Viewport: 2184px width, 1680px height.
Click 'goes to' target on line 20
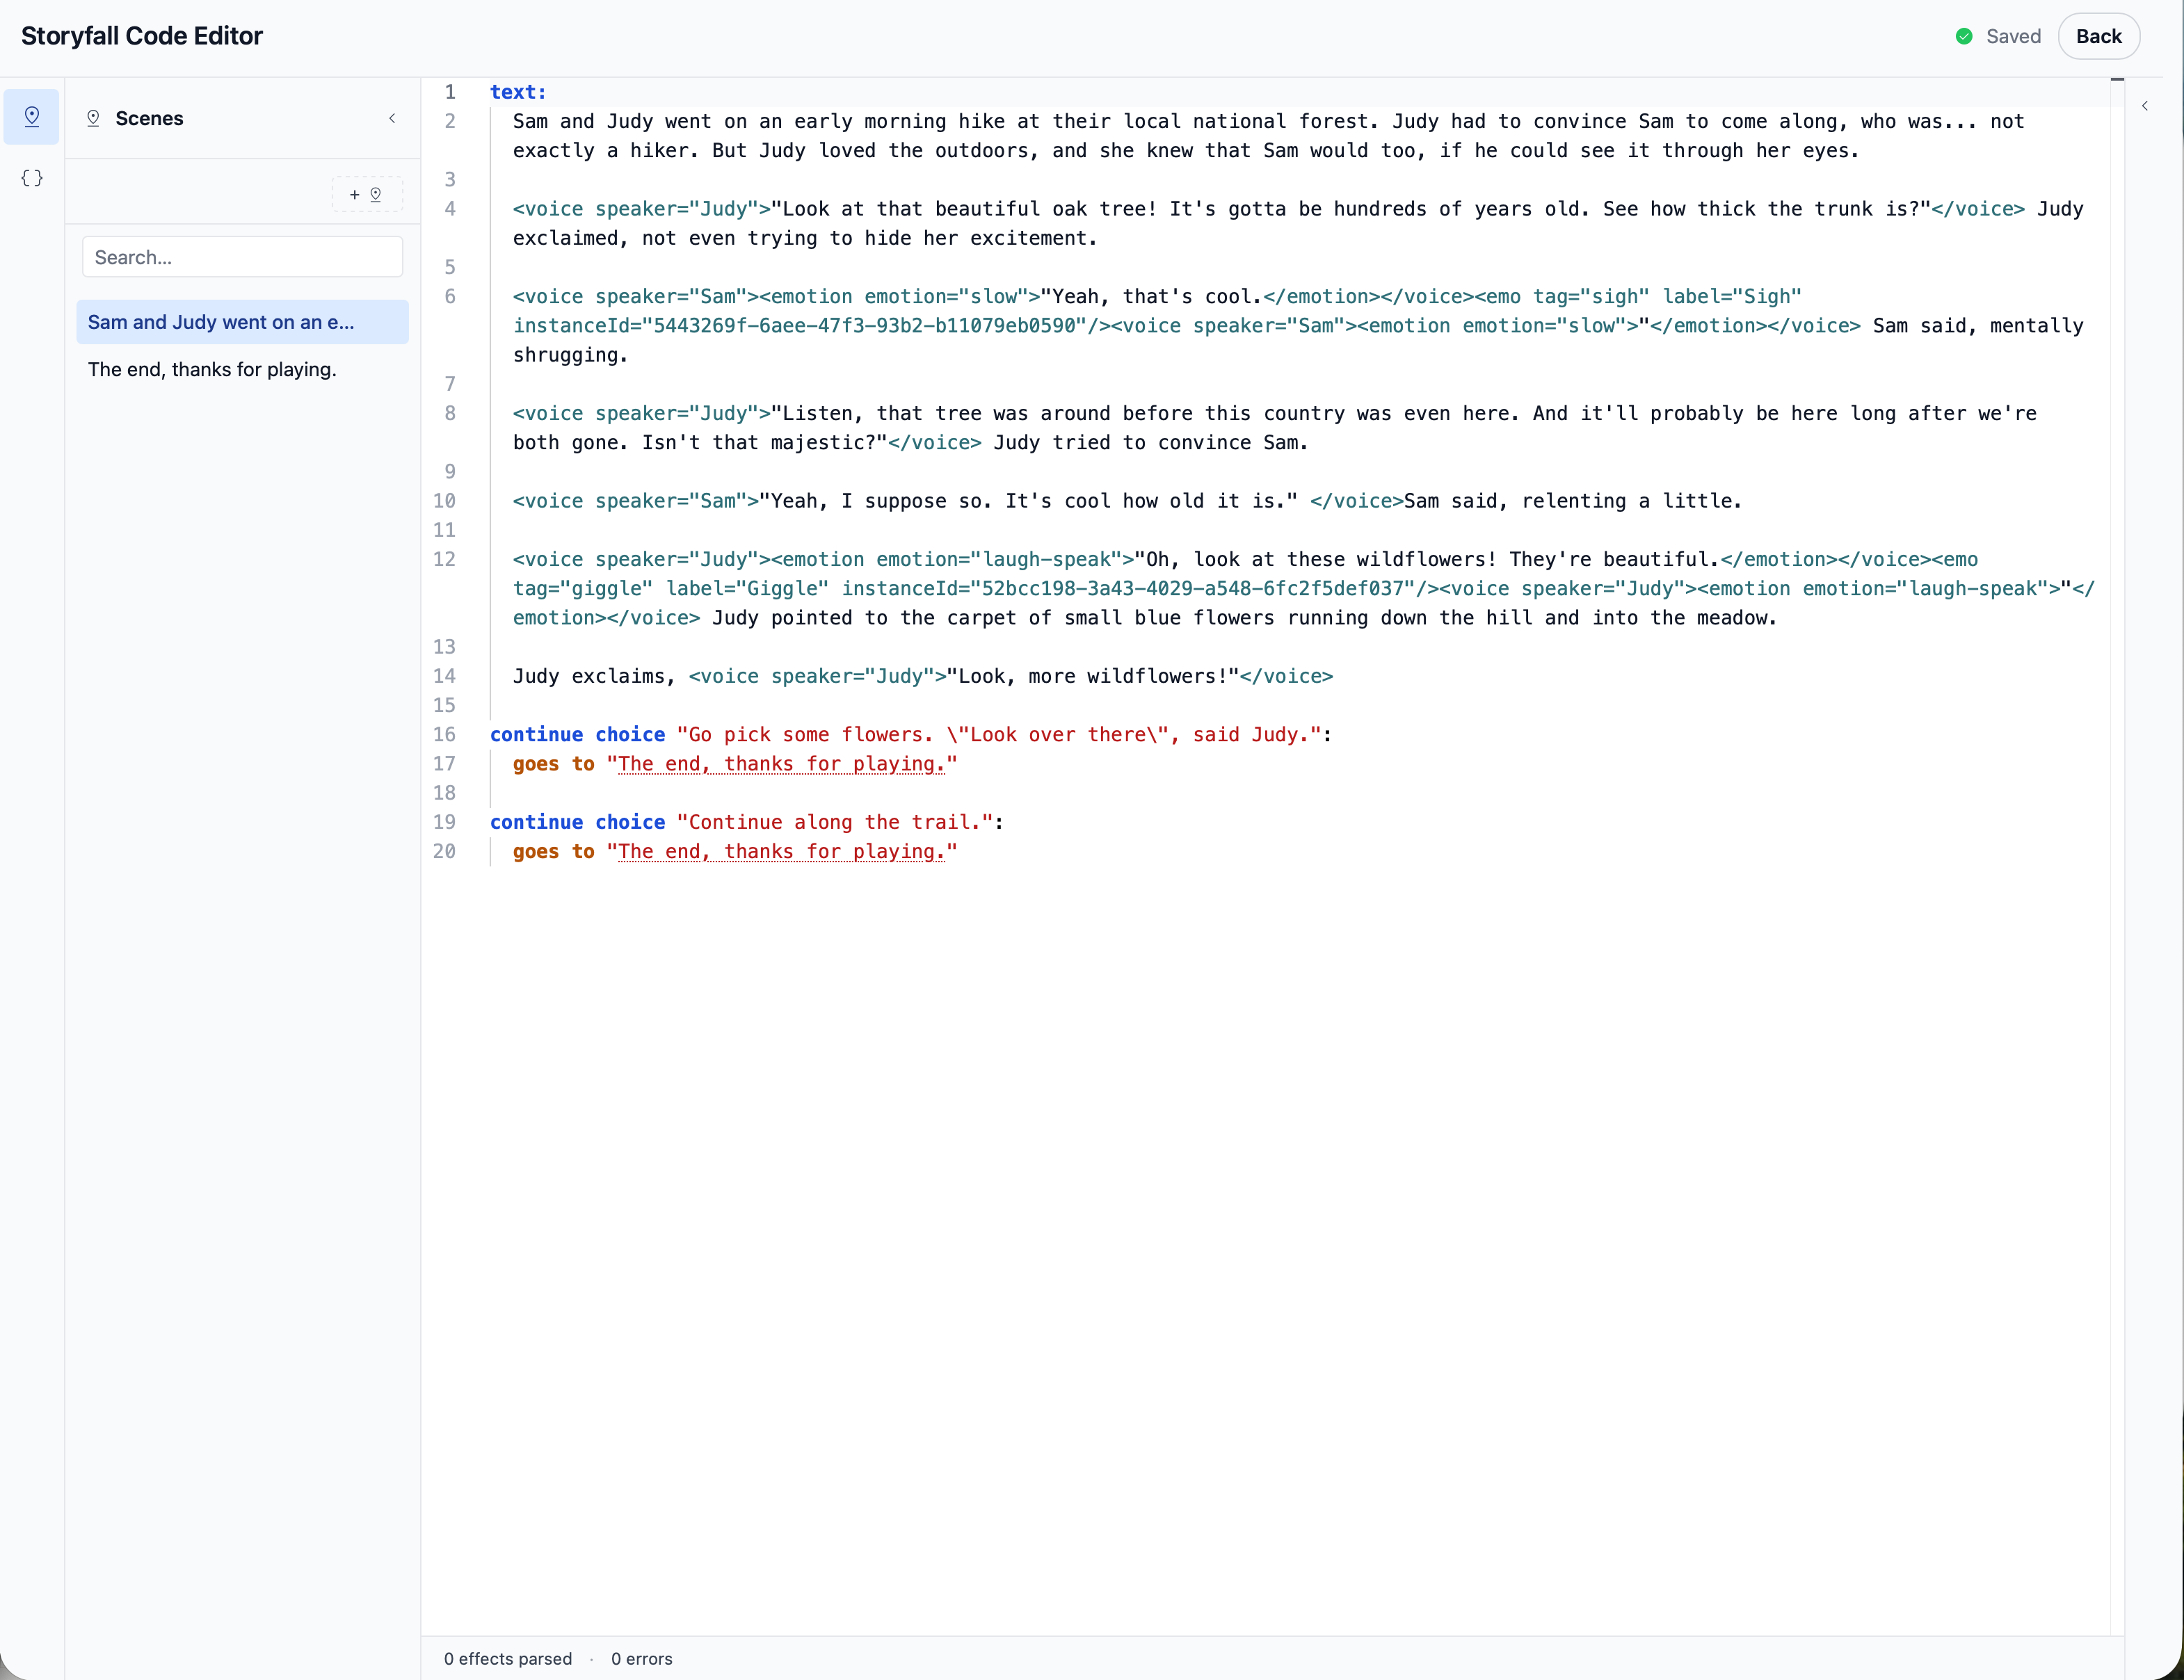click(x=782, y=852)
